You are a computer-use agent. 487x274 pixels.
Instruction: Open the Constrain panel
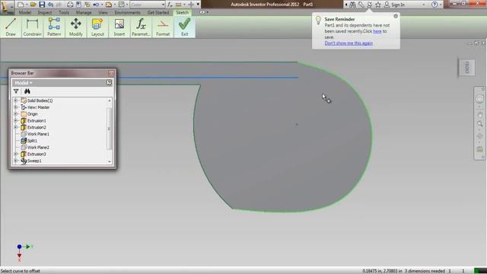pyautogui.click(x=32, y=27)
